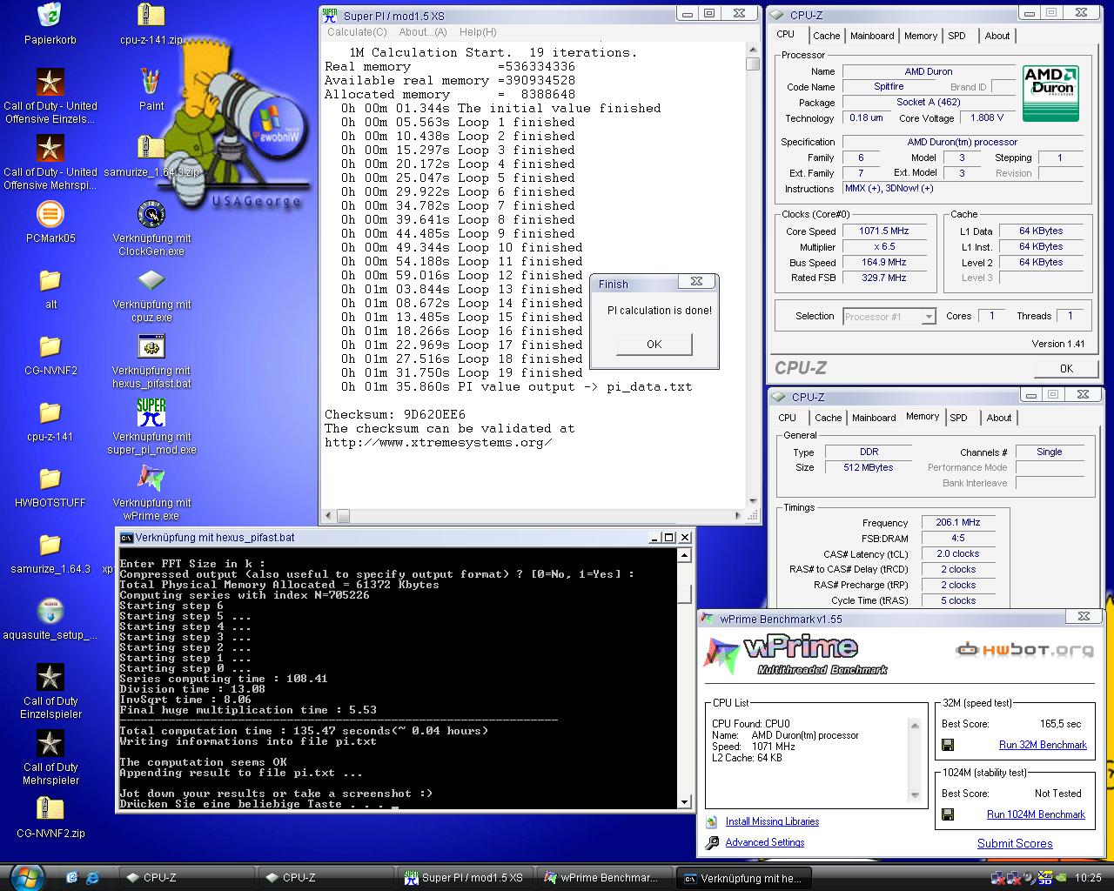Click the Run 32M Benchmark link
Image resolution: width=1114 pixels, height=891 pixels.
tap(1043, 745)
